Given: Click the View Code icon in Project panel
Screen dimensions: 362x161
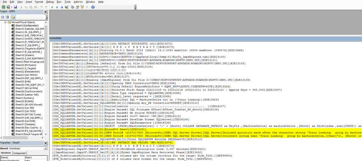Looking at the screenshot, I should coord(3,17).
